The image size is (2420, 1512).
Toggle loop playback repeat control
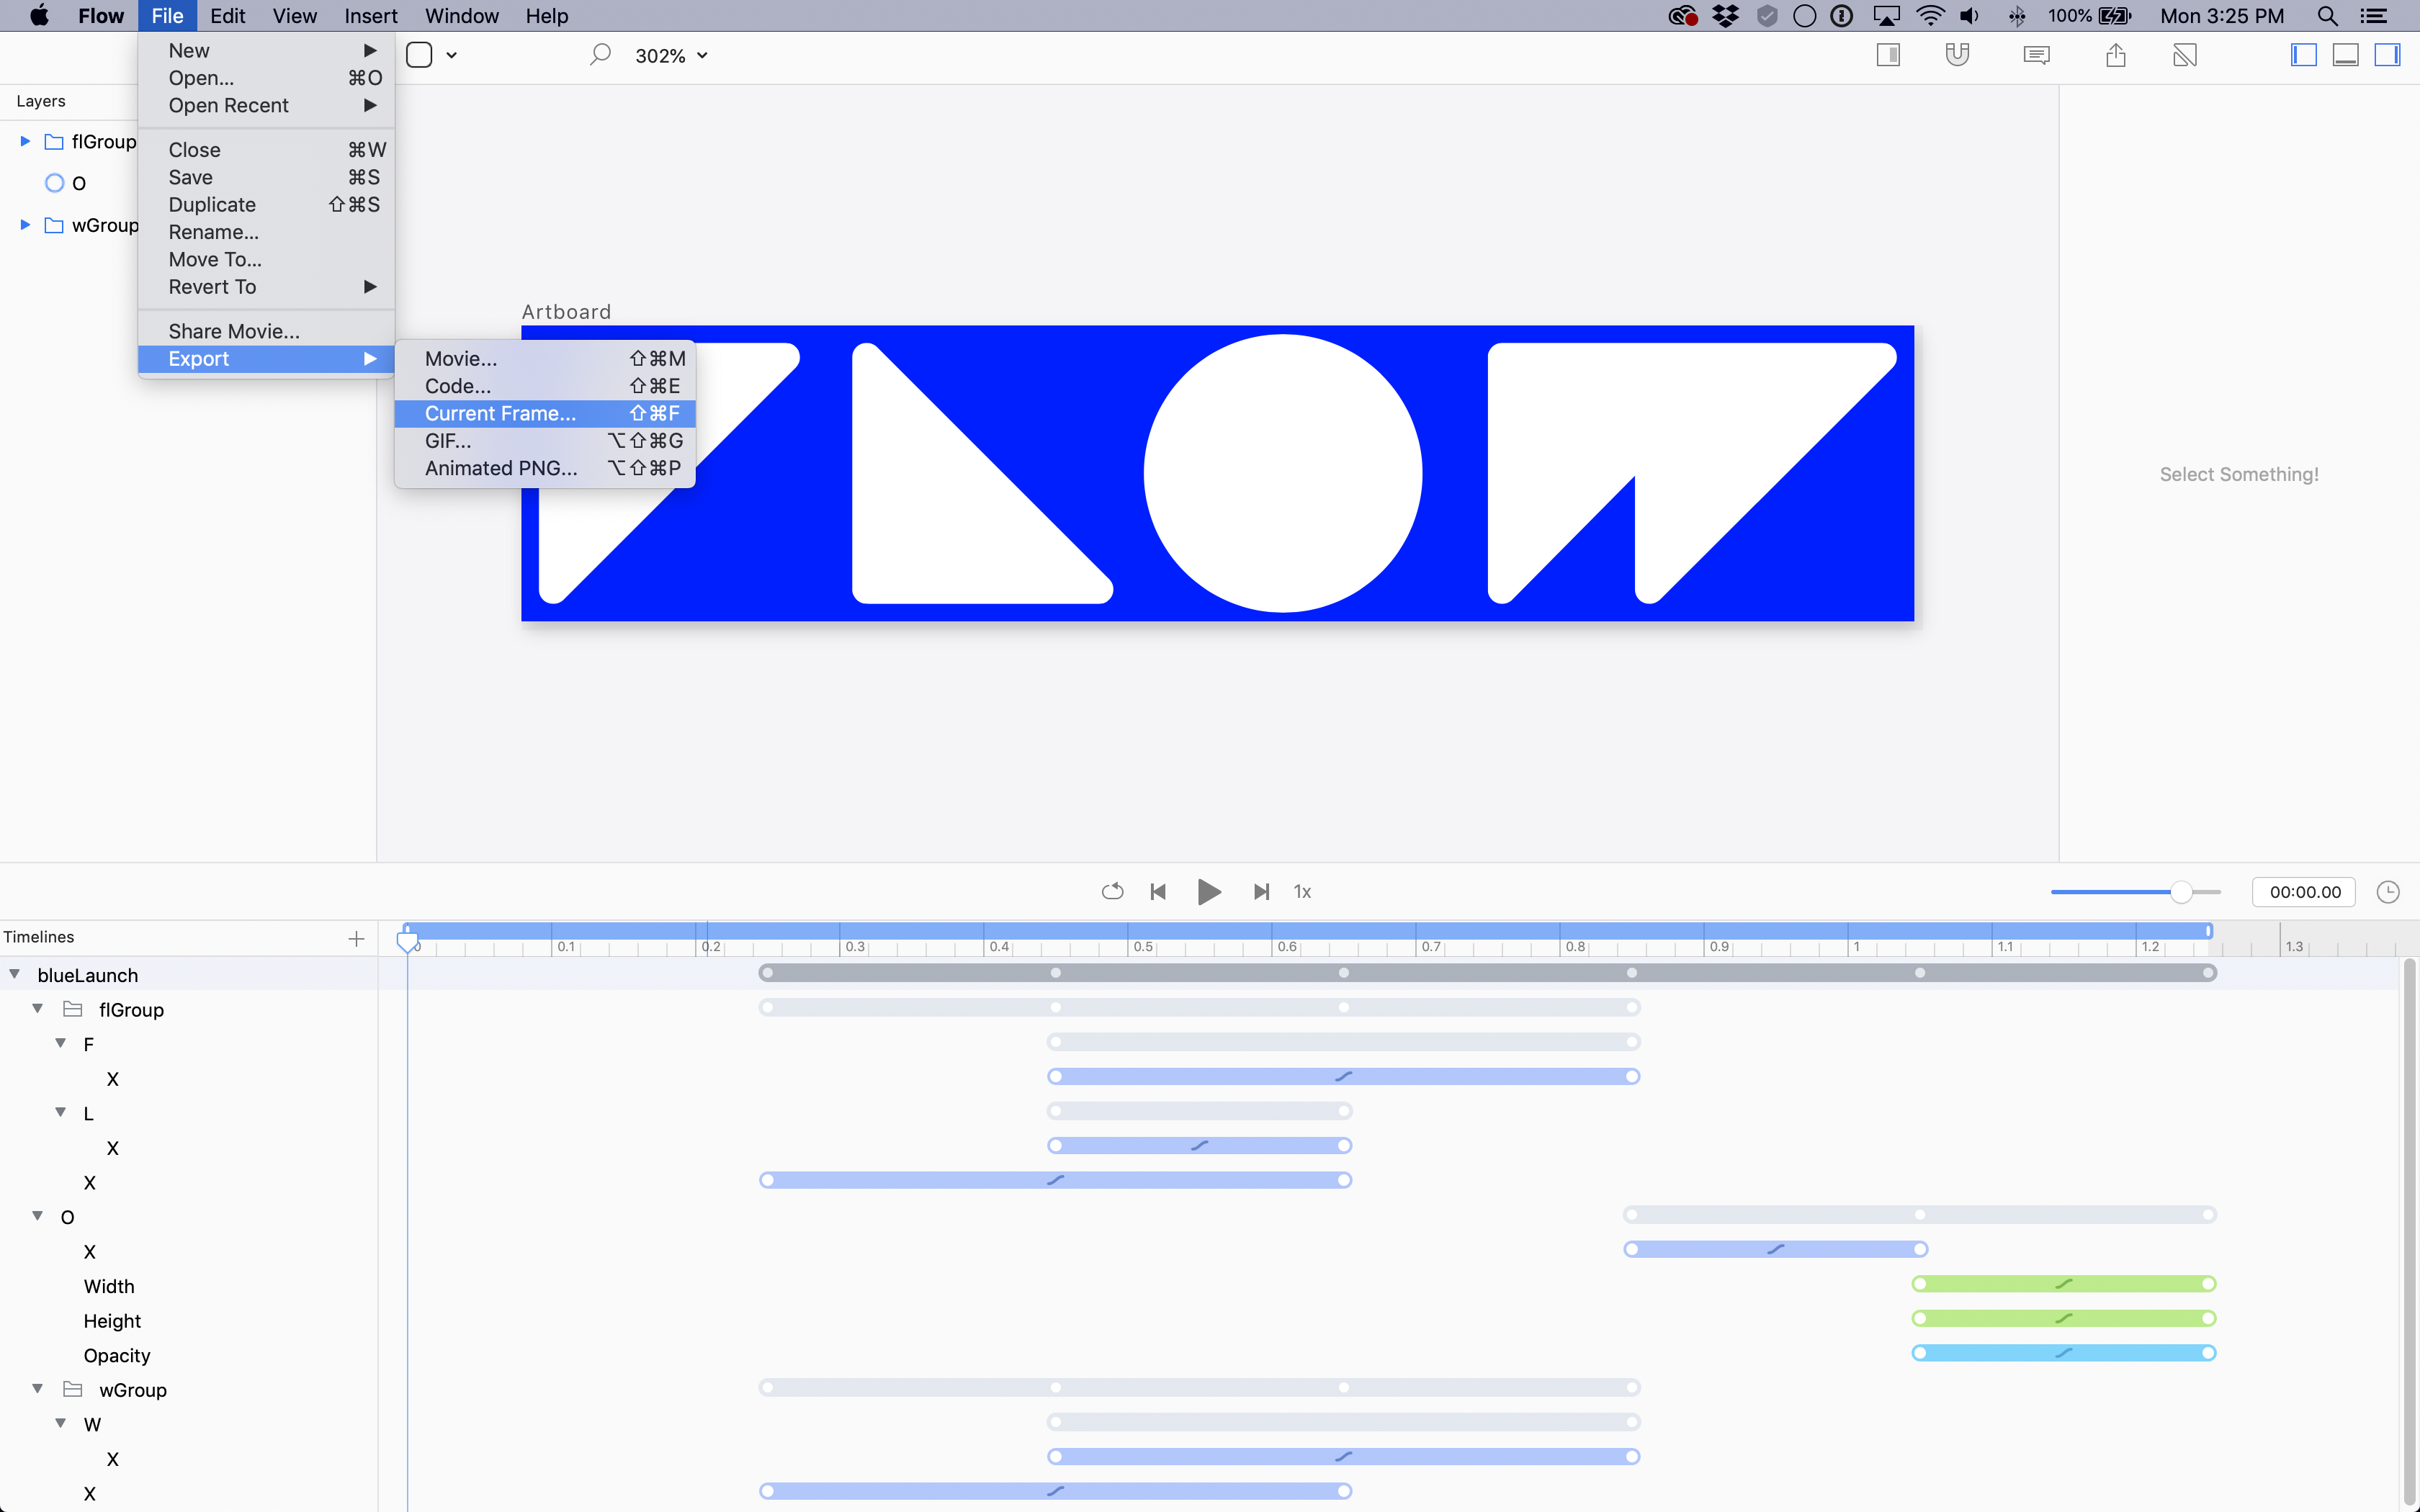1112,891
